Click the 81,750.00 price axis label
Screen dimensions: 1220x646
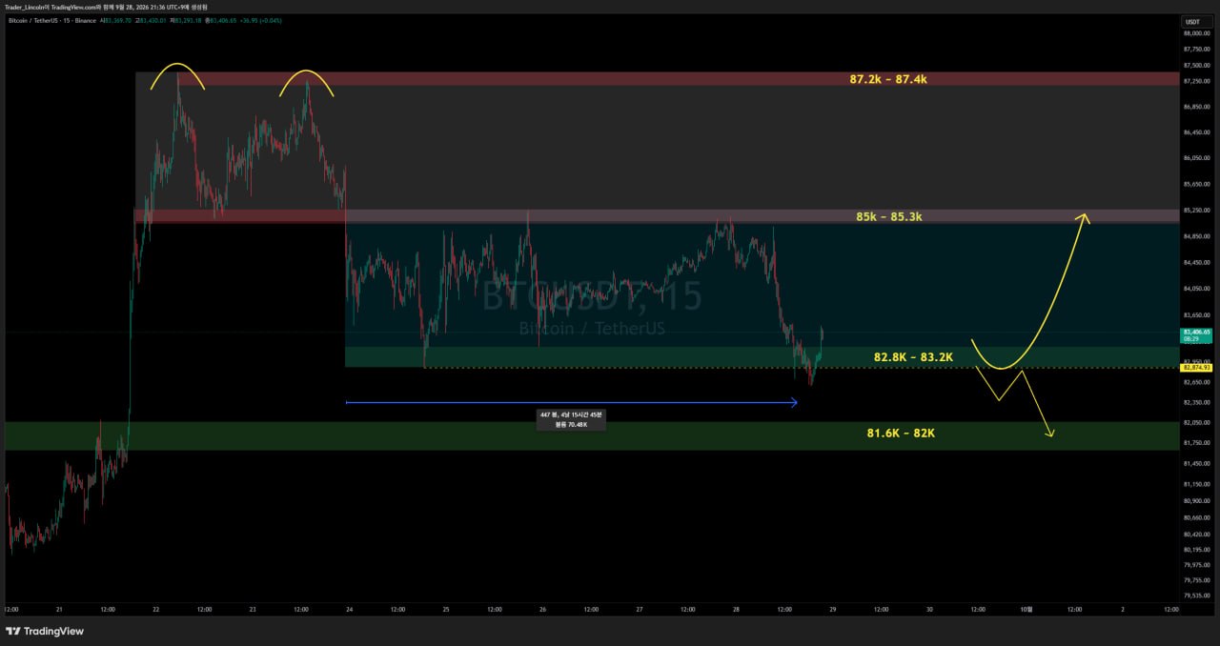(1195, 442)
